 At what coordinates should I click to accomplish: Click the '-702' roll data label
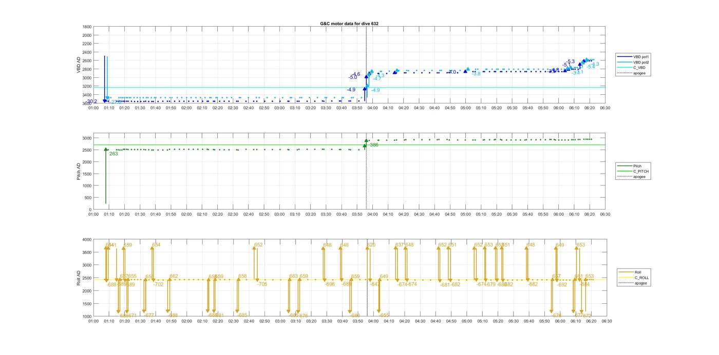pyautogui.click(x=158, y=284)
